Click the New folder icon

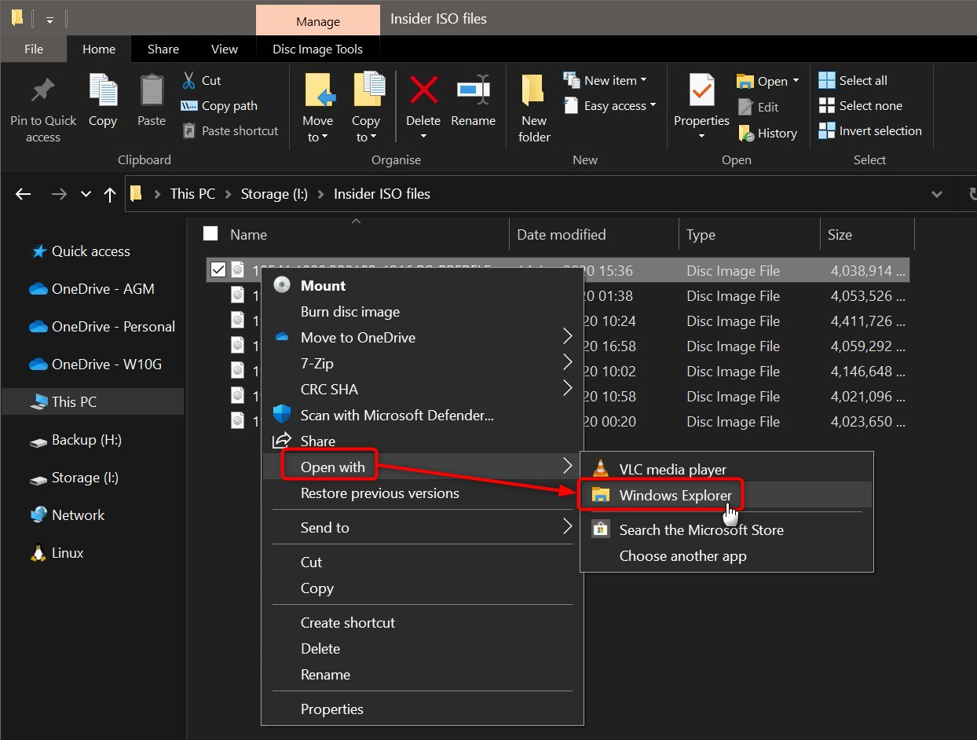[x=533, y=92]
